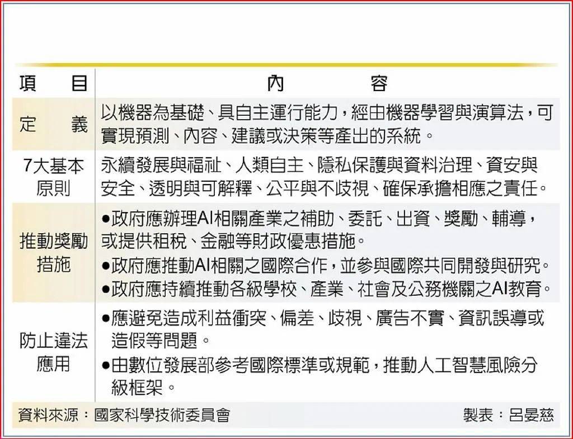The height and width of the screenshot is (439, 573).
Task: Click the 內容 column header
Action: coord(327,83)
